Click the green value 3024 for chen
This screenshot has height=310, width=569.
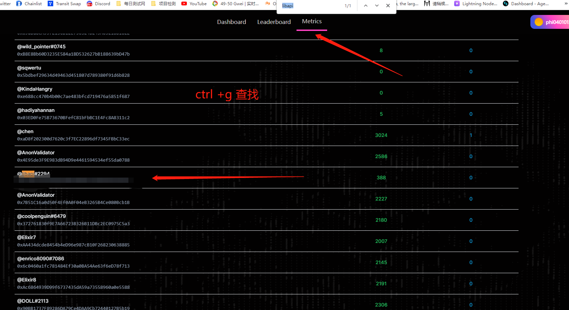pos(381,135)
